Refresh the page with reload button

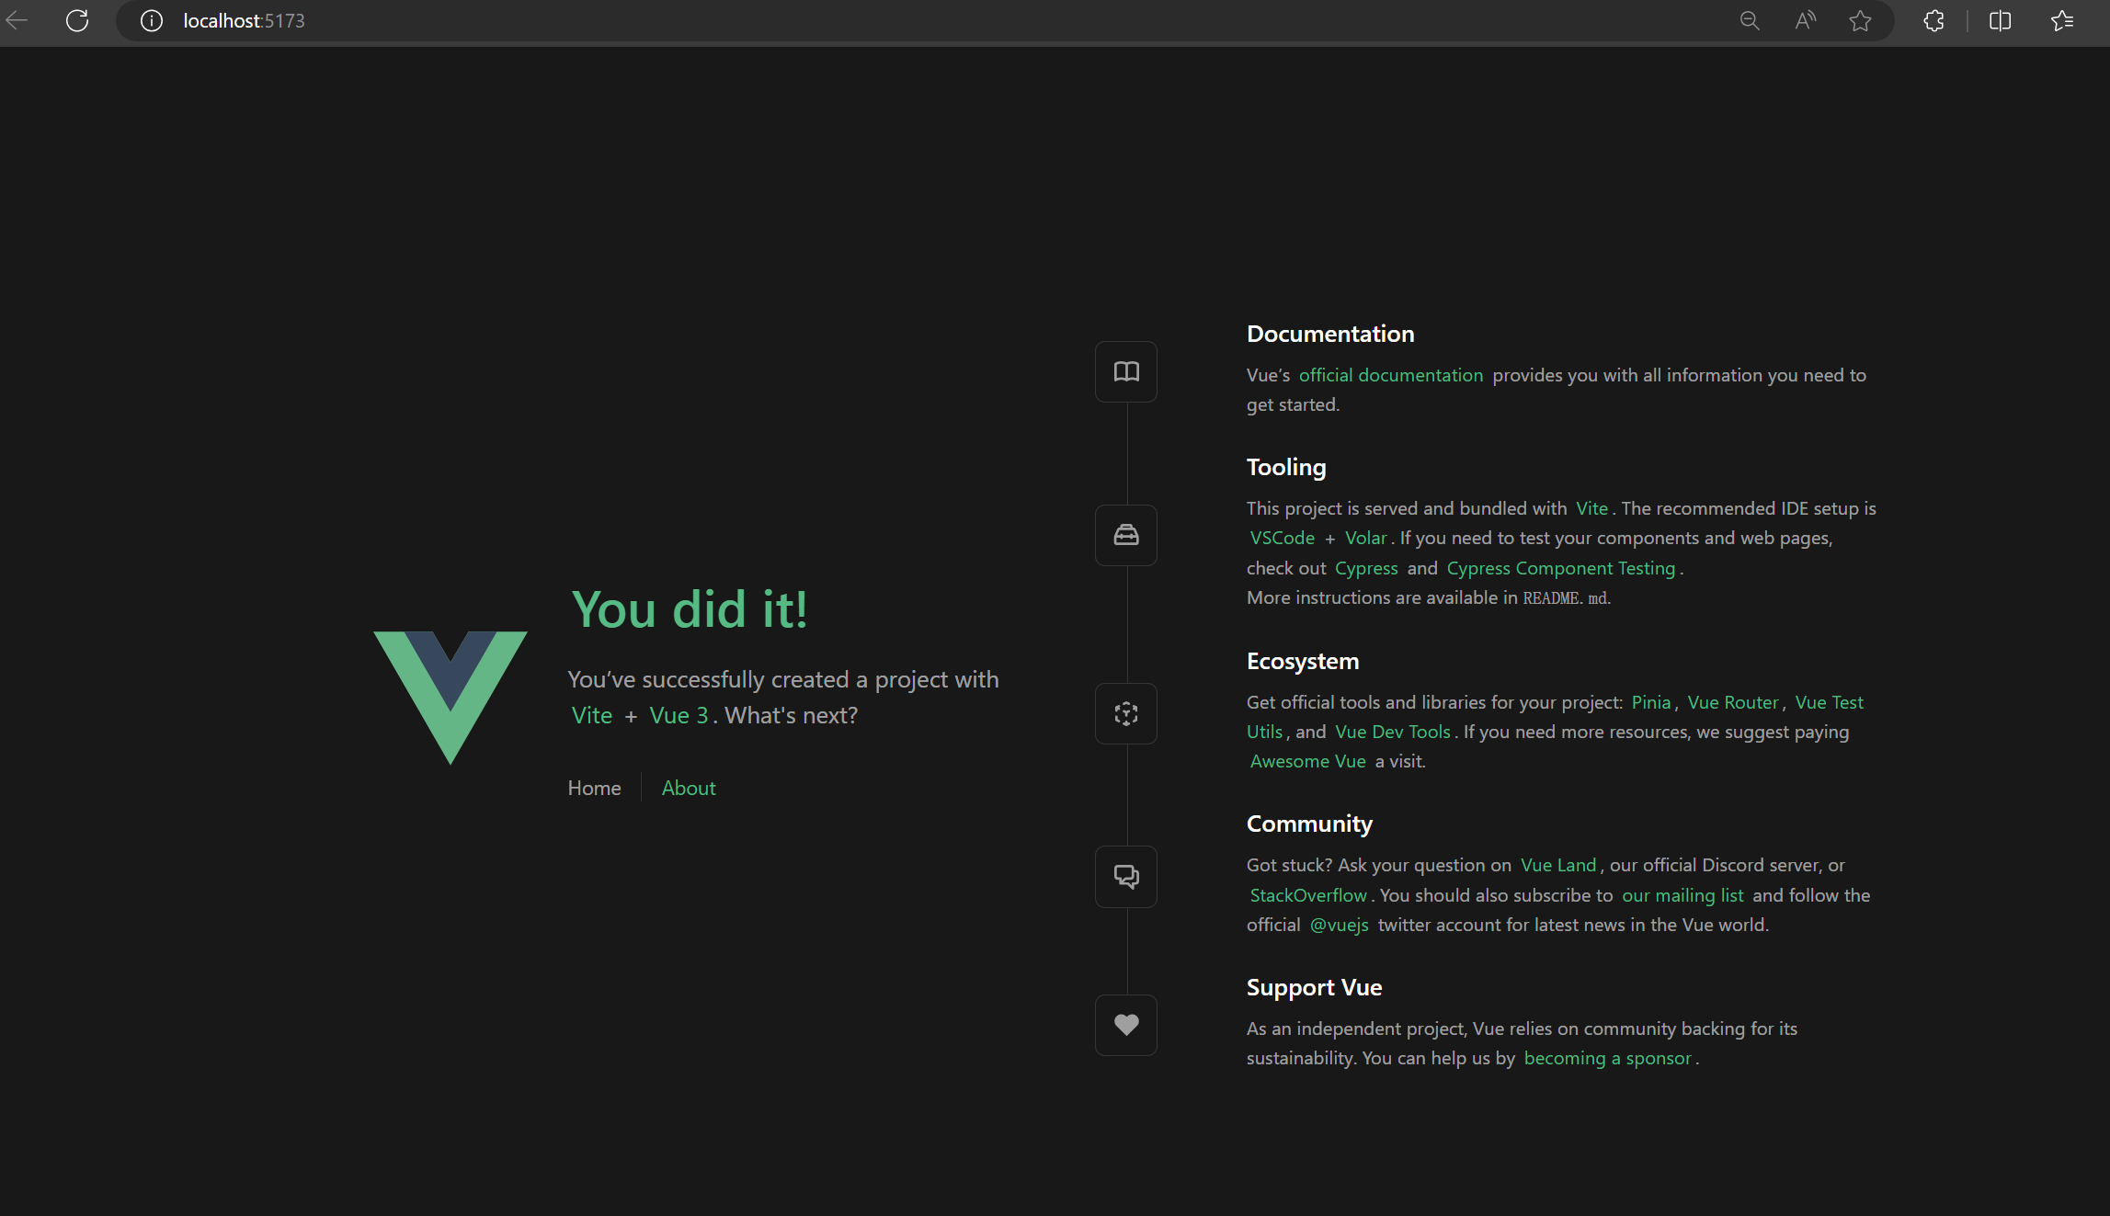(x=77, y=20)
